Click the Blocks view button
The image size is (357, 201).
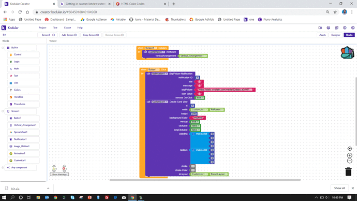pos(349,35)
